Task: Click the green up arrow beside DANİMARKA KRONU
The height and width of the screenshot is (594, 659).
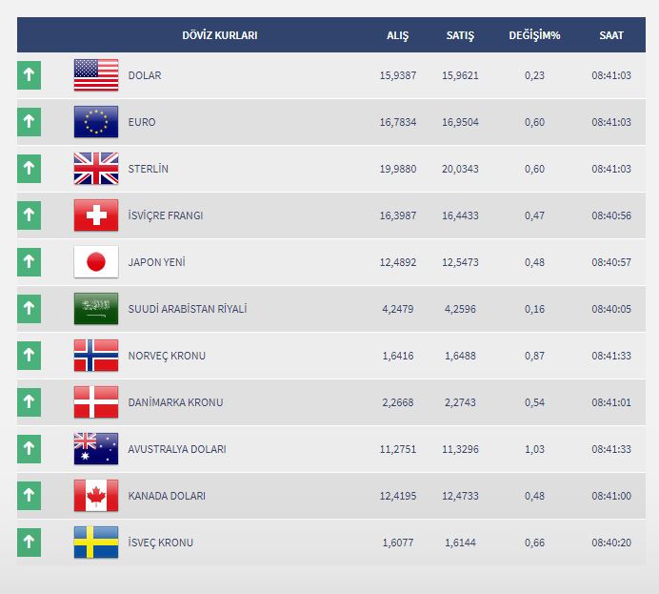Action: pos(29,402)
